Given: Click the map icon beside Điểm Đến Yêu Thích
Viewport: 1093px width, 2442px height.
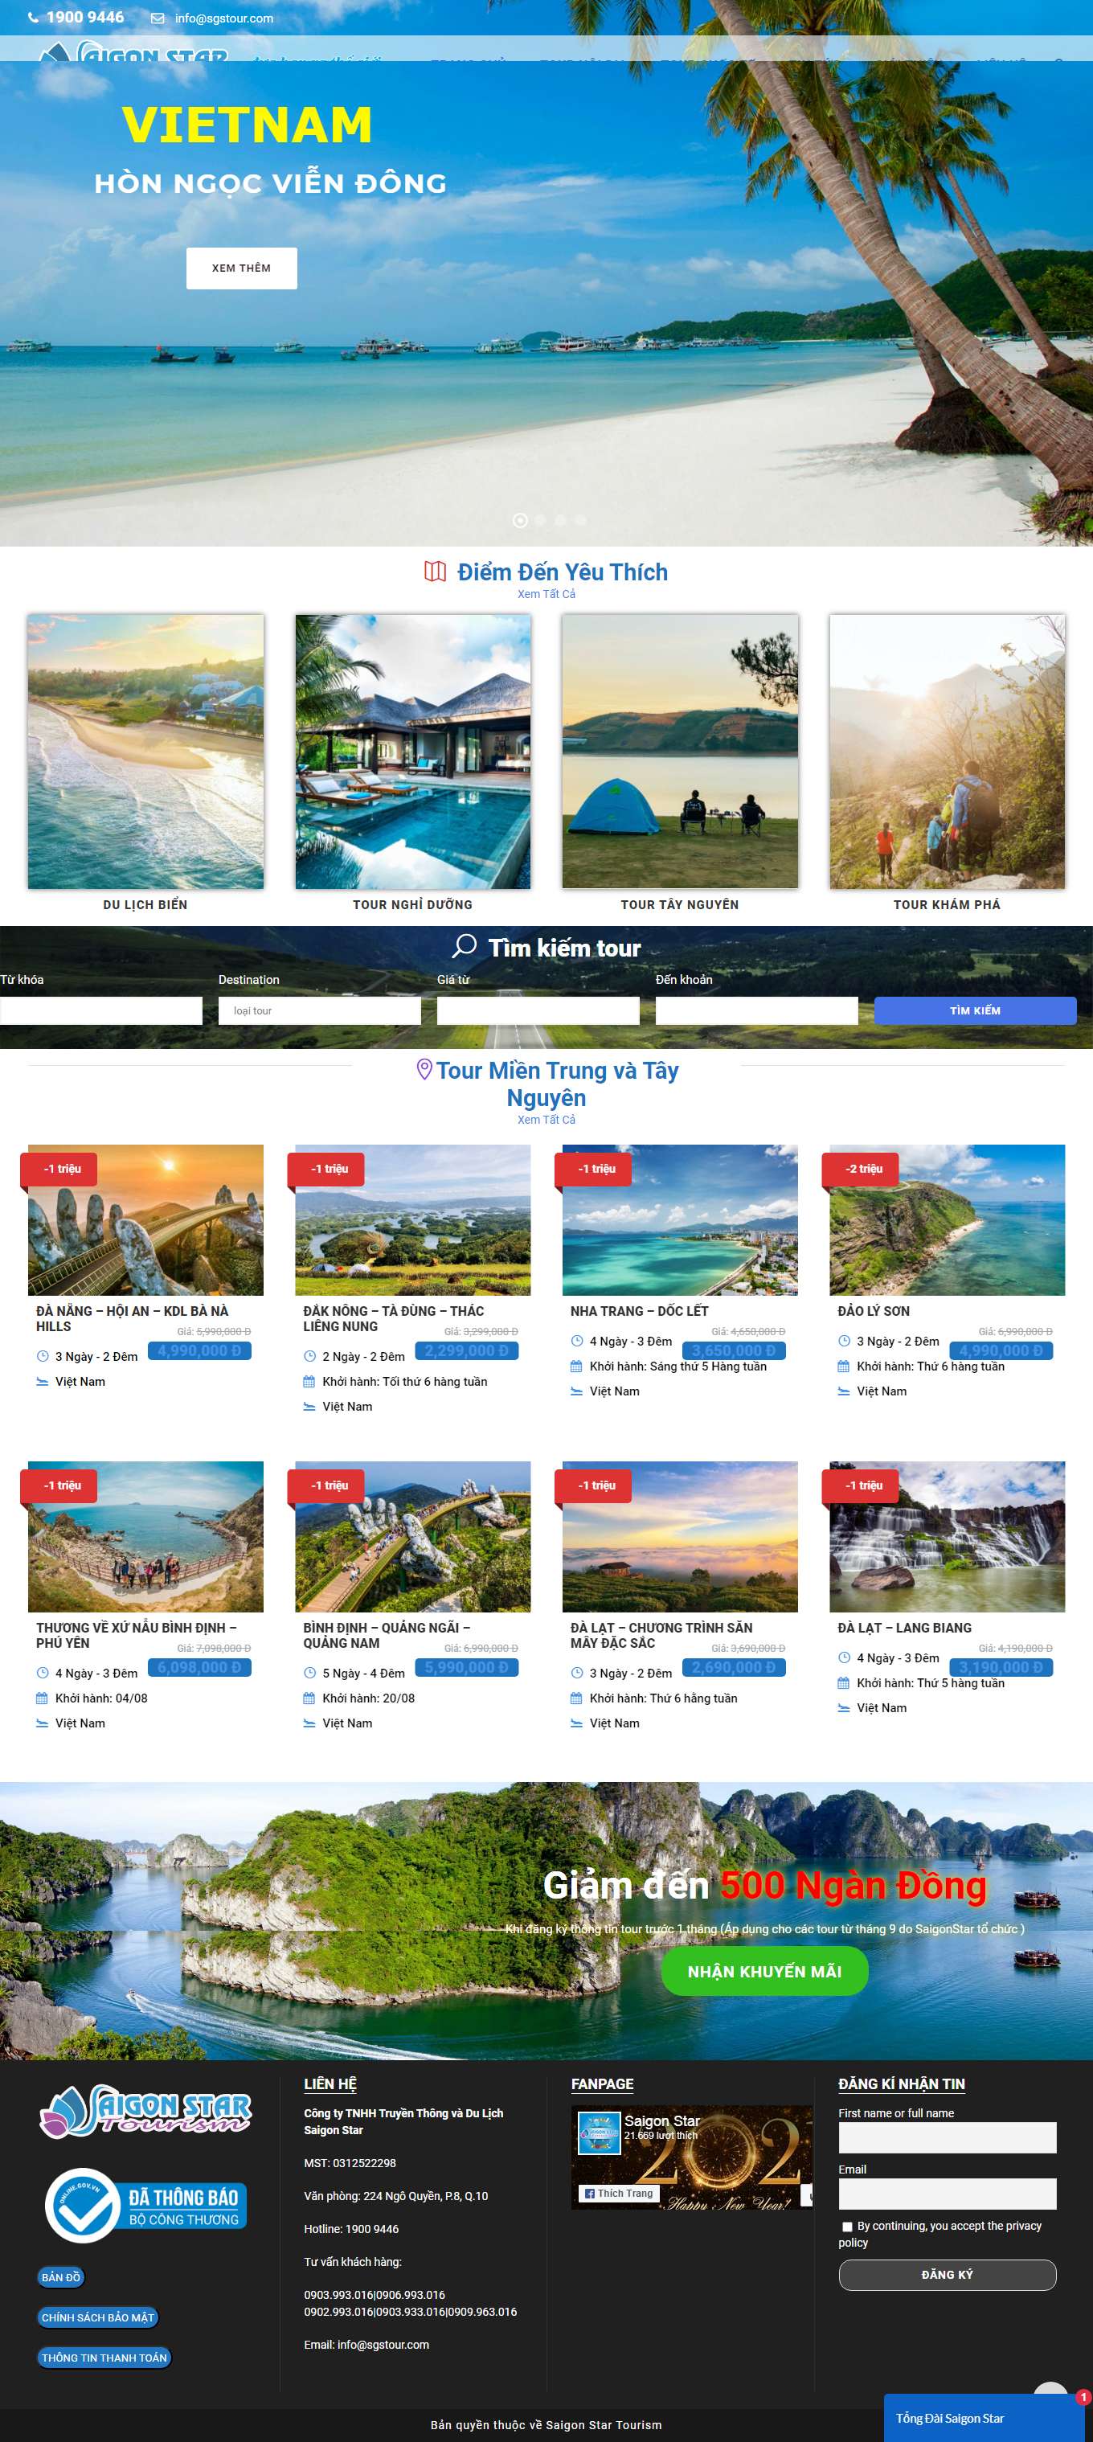Looking at the screenshot, I should point(435,572).
